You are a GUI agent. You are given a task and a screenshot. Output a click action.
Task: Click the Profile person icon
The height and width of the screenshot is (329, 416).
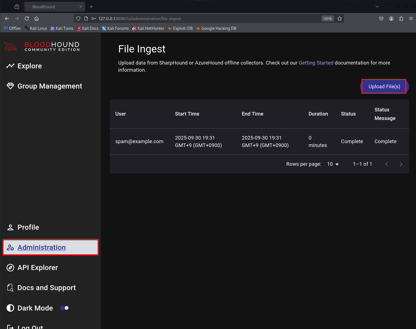10,227
